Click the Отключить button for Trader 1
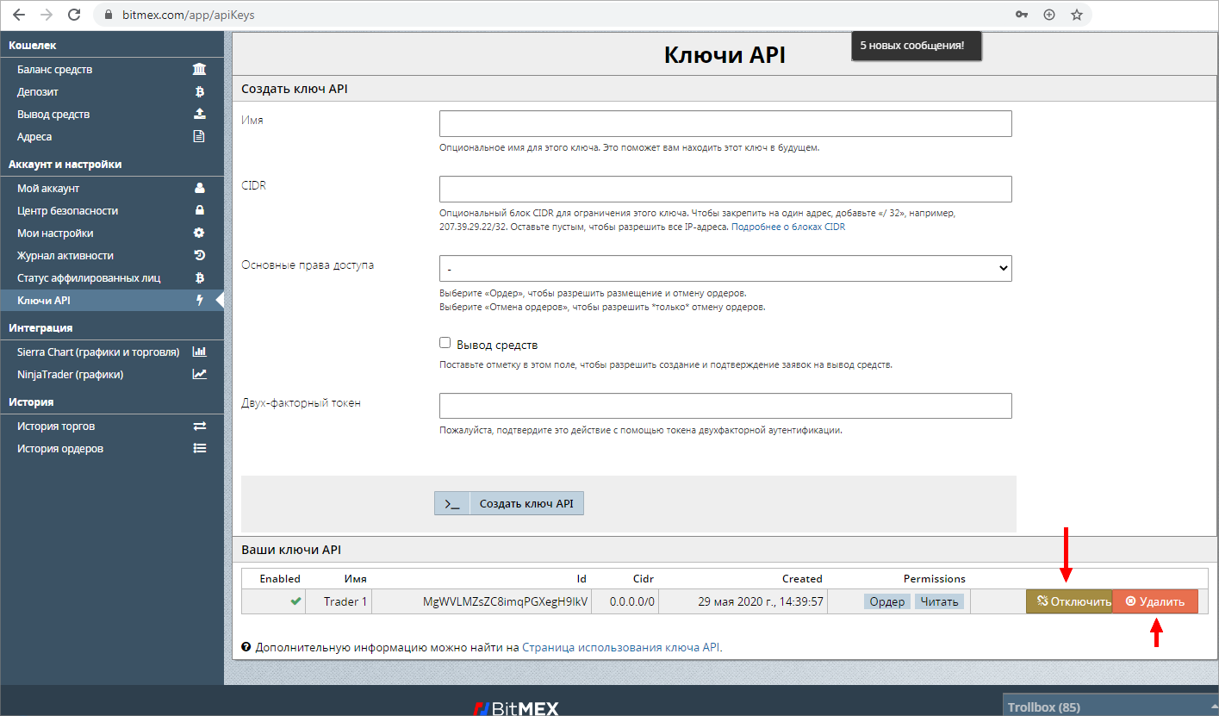The width and height of the screenshot is (1219, 716). 1068,601
